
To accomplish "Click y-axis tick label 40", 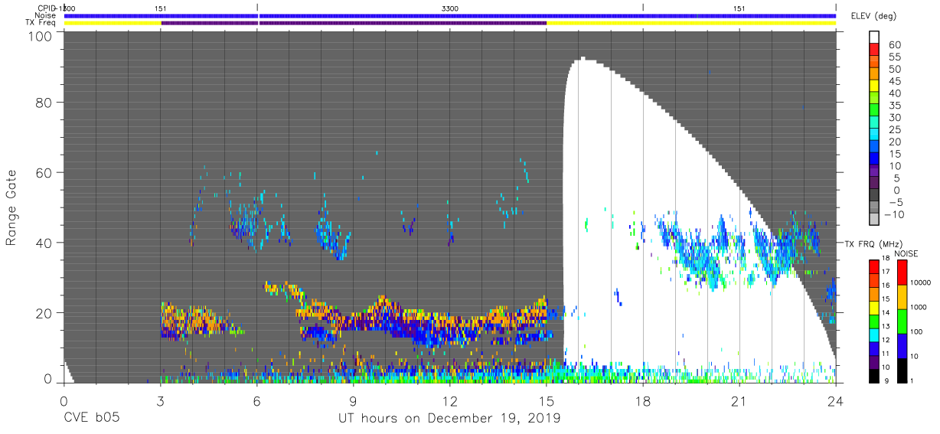I will point(44,243).
